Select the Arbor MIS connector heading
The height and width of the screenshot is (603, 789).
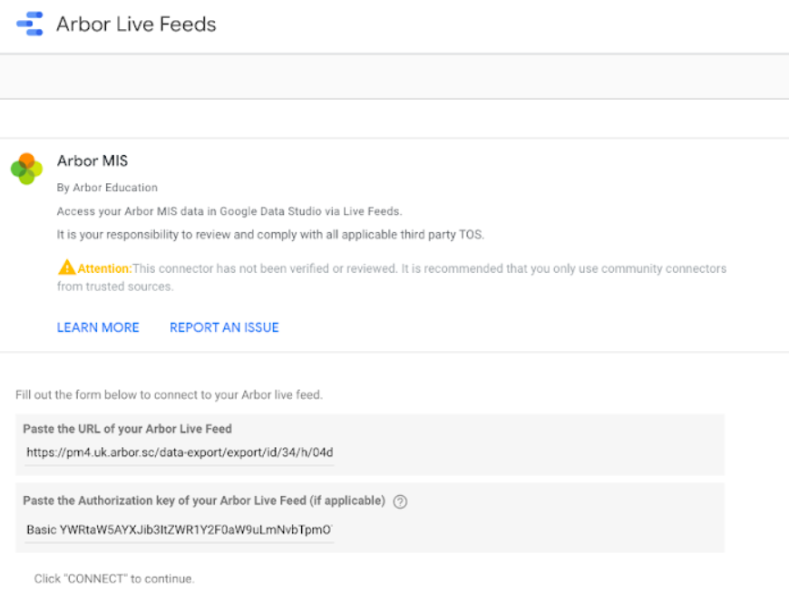93,161
